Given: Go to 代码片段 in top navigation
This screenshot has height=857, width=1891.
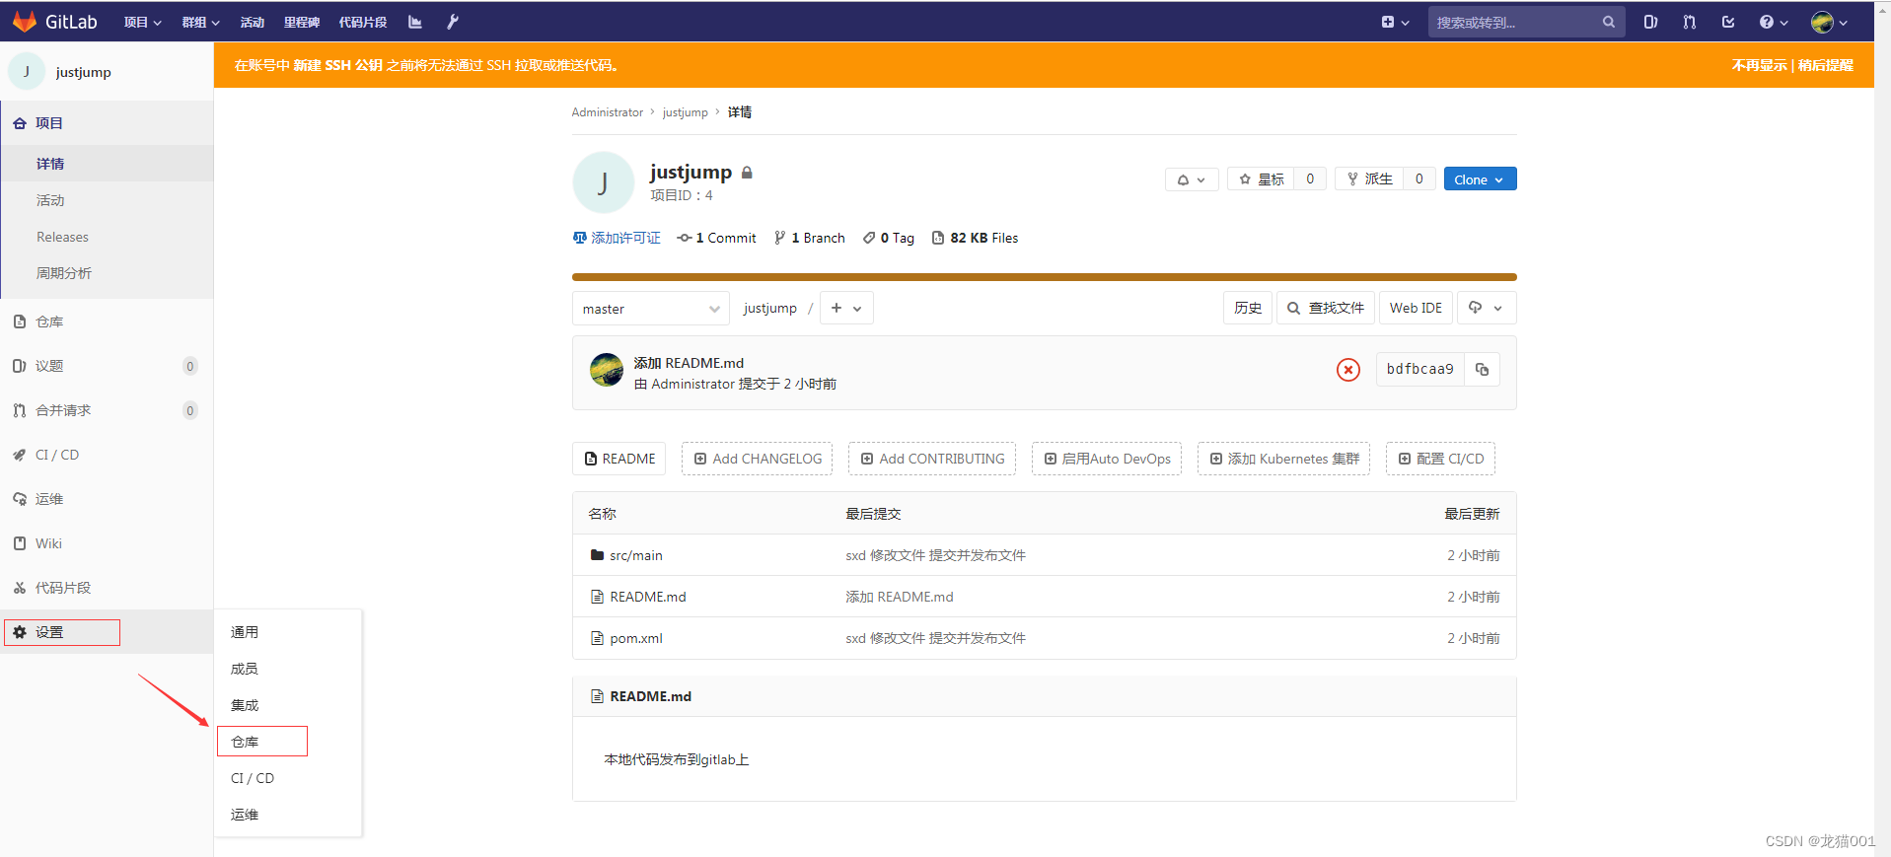Looking at the screenshot, I should (363, 22).
